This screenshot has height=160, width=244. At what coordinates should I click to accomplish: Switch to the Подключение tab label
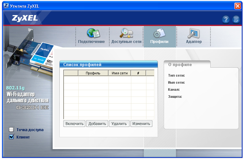click(x=91, y=42)
